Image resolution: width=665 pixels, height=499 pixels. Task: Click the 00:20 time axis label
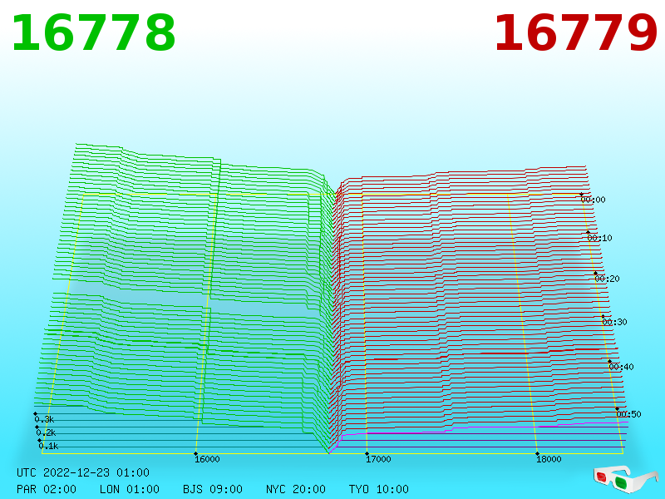click(x=608, y=279)
